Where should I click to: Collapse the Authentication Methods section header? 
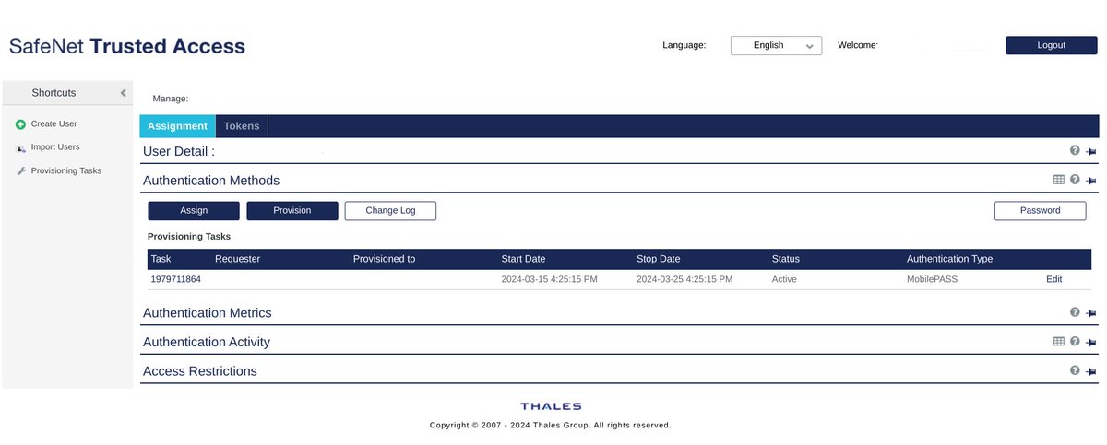tap(211, 181)
